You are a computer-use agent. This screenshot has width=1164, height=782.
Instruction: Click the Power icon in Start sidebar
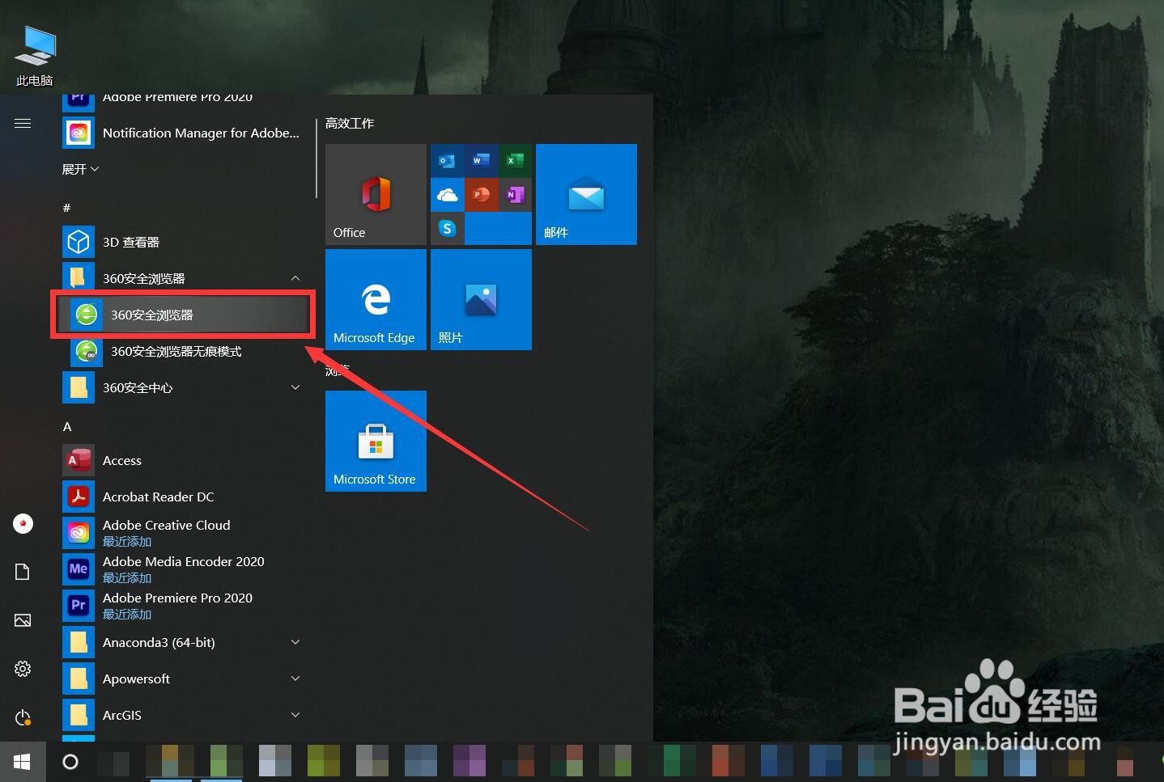tap(23, 717)
